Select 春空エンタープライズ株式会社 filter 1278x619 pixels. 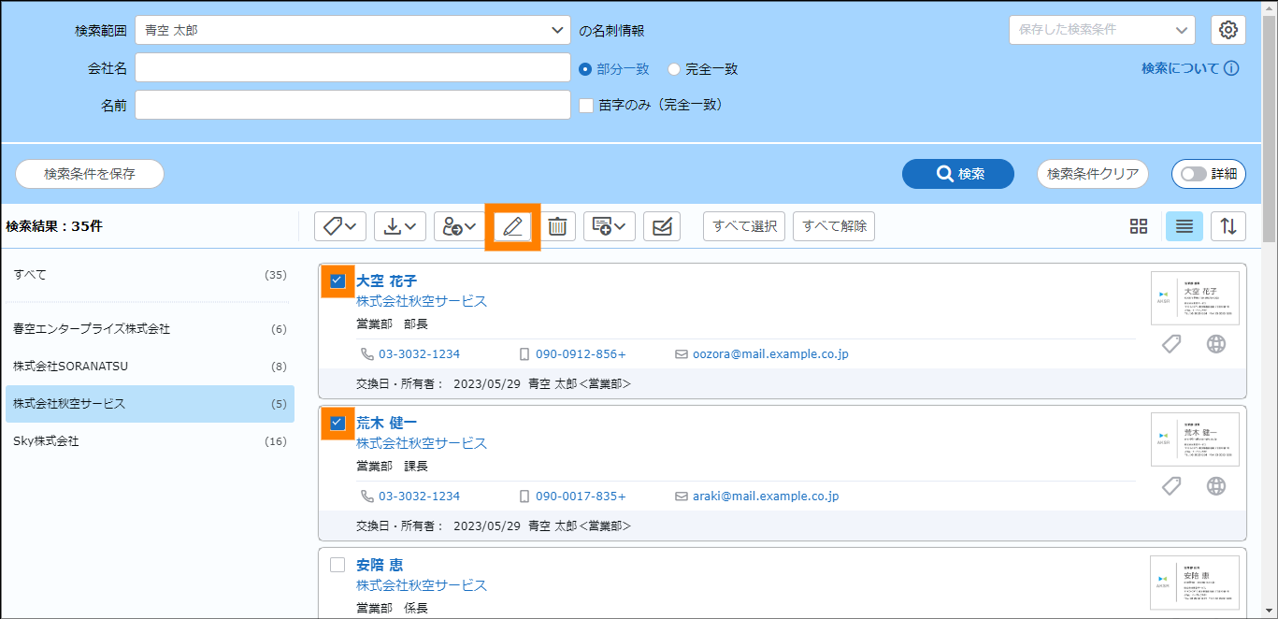(x=150, y=329)
